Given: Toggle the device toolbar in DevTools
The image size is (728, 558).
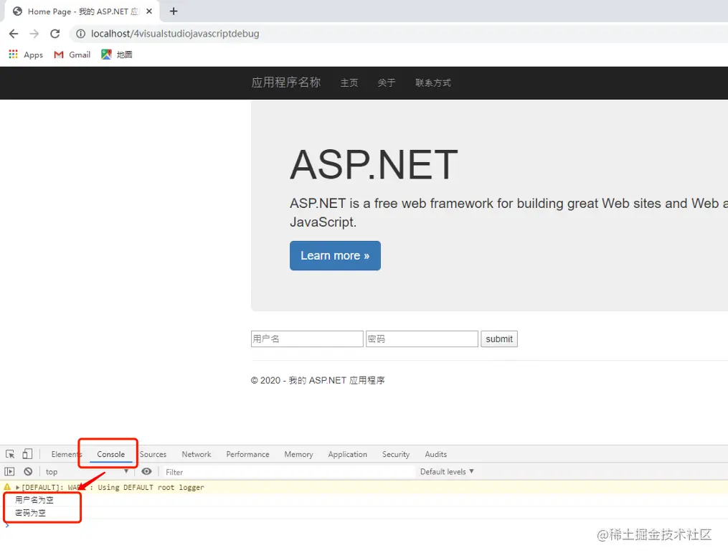Looking at the screenshot, I should 27,454.
